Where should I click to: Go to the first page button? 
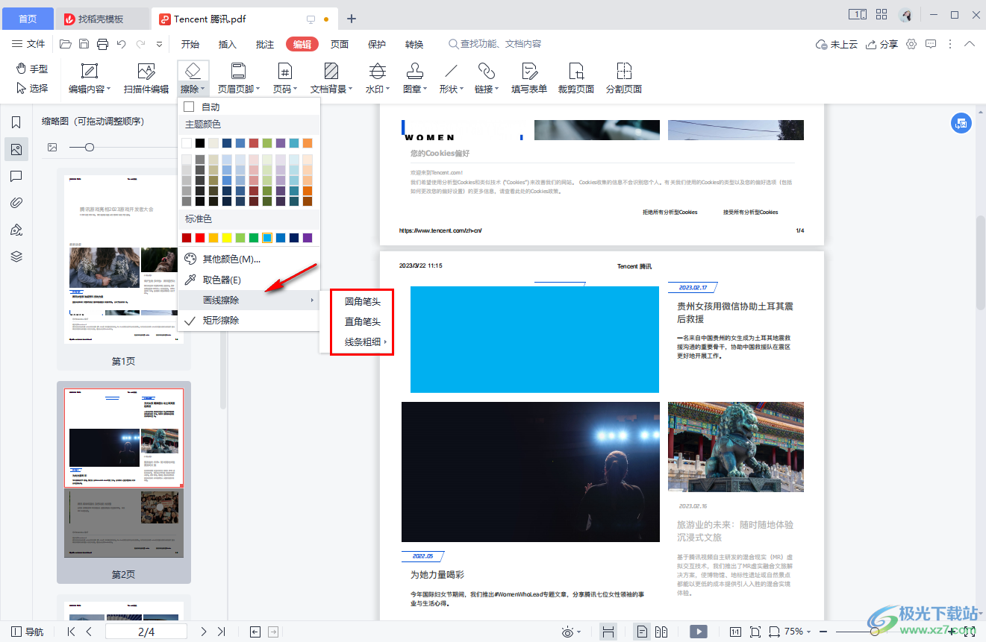(x=72, y=632)
